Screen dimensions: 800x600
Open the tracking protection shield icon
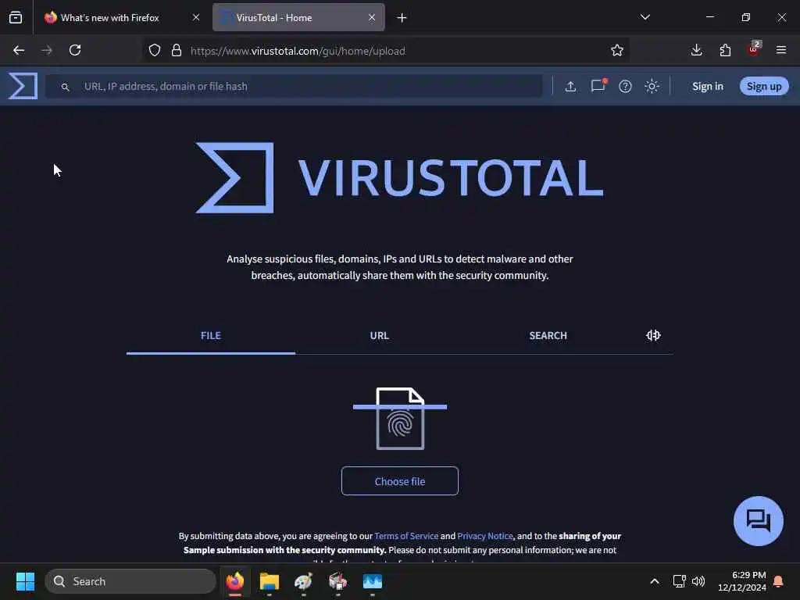click(155, 50)
